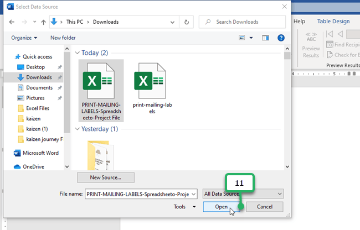Image resolution: width=360 pixels, height=230 pixels.
Task: Click the file list up scroll arrow
Action: [287, 49]
